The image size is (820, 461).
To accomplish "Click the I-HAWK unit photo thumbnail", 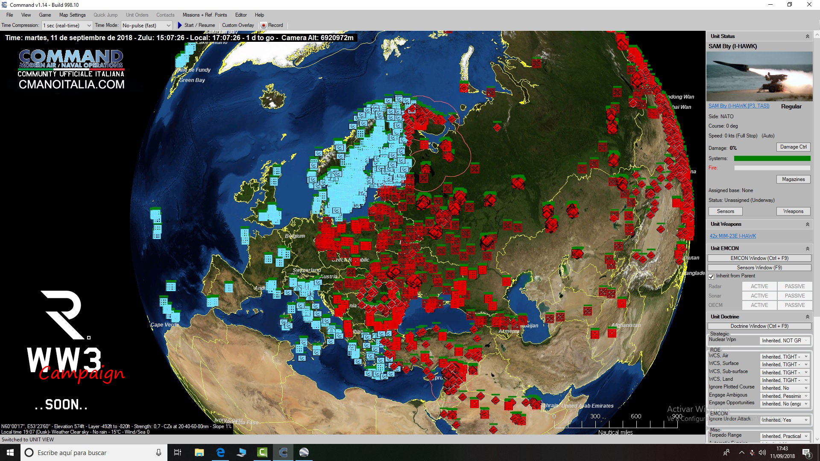I will tap(759, 76).
